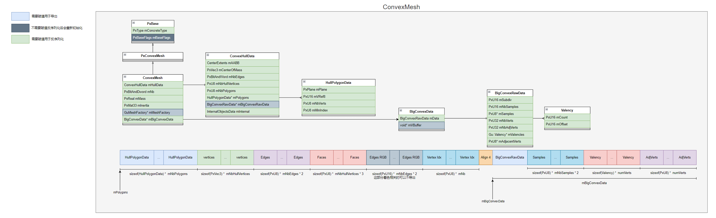Click the light green legend swatch
This screenshot has height=218, width=716.
click(x=20, y=39)
